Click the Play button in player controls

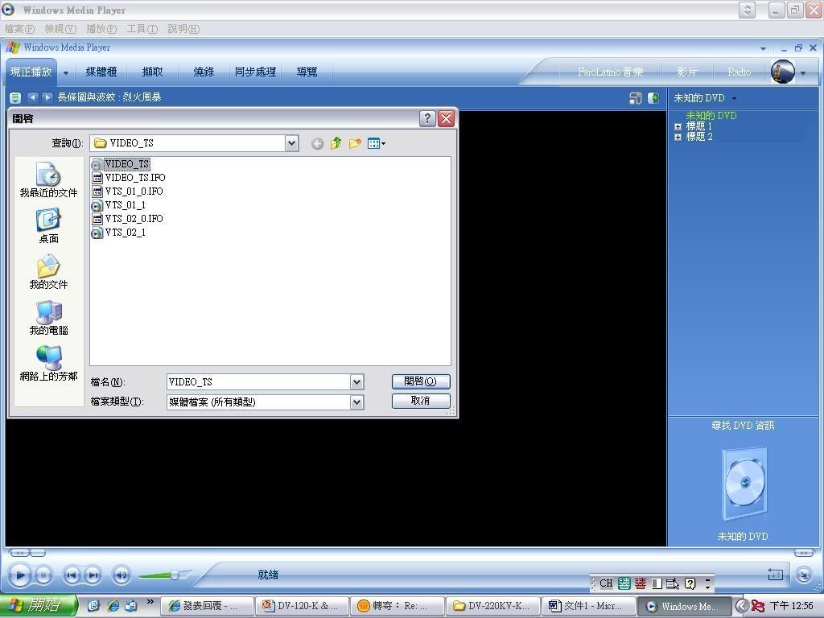(20, 575)
